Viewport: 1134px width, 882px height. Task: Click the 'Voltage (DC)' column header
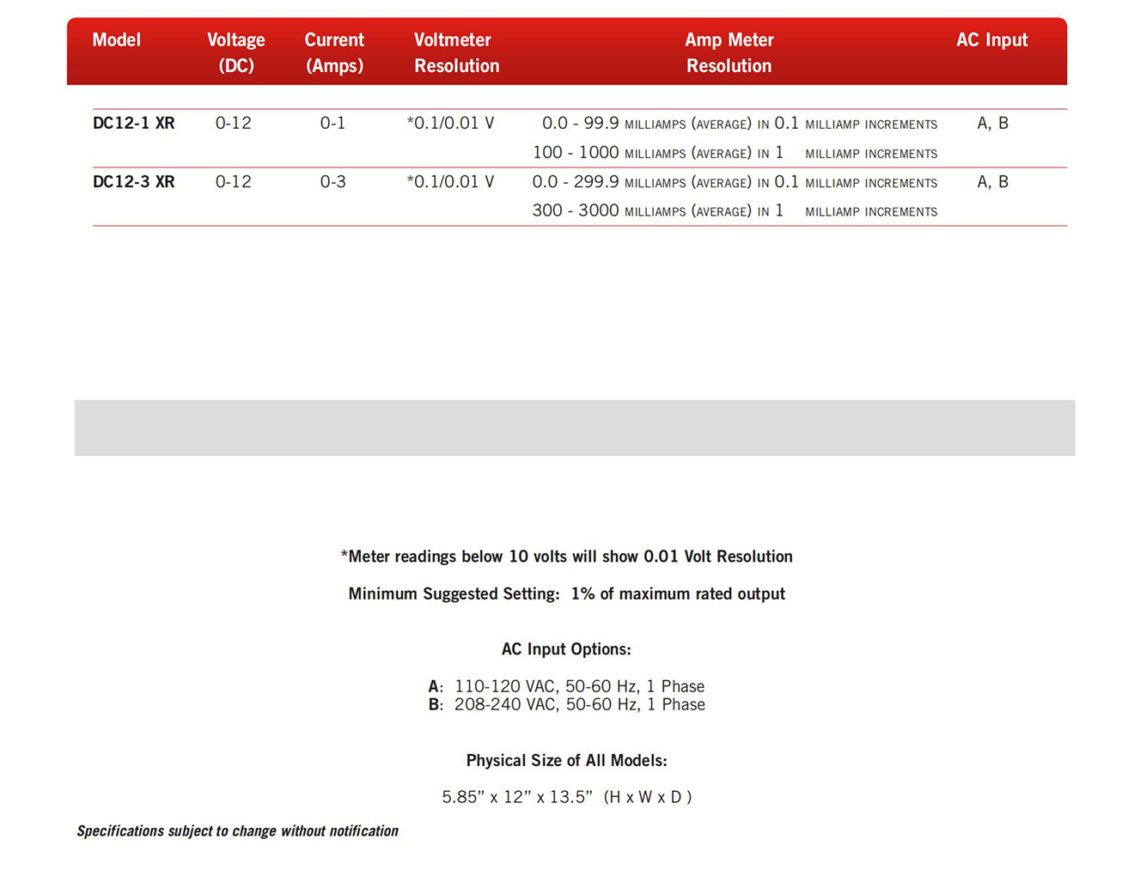pos(236,52)
